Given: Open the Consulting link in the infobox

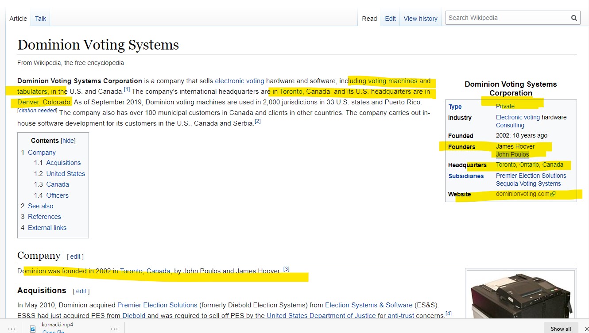Looking at the screenshot, I should [510, 126].
